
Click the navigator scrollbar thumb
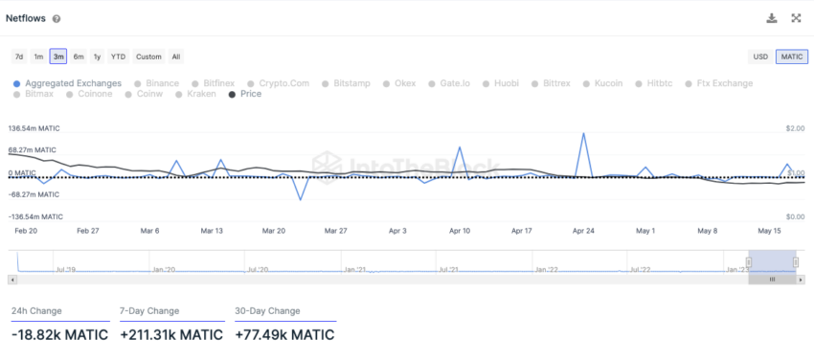[x=772, y=280]
